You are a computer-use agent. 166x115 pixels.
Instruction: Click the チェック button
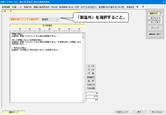(x=155, y=28)
